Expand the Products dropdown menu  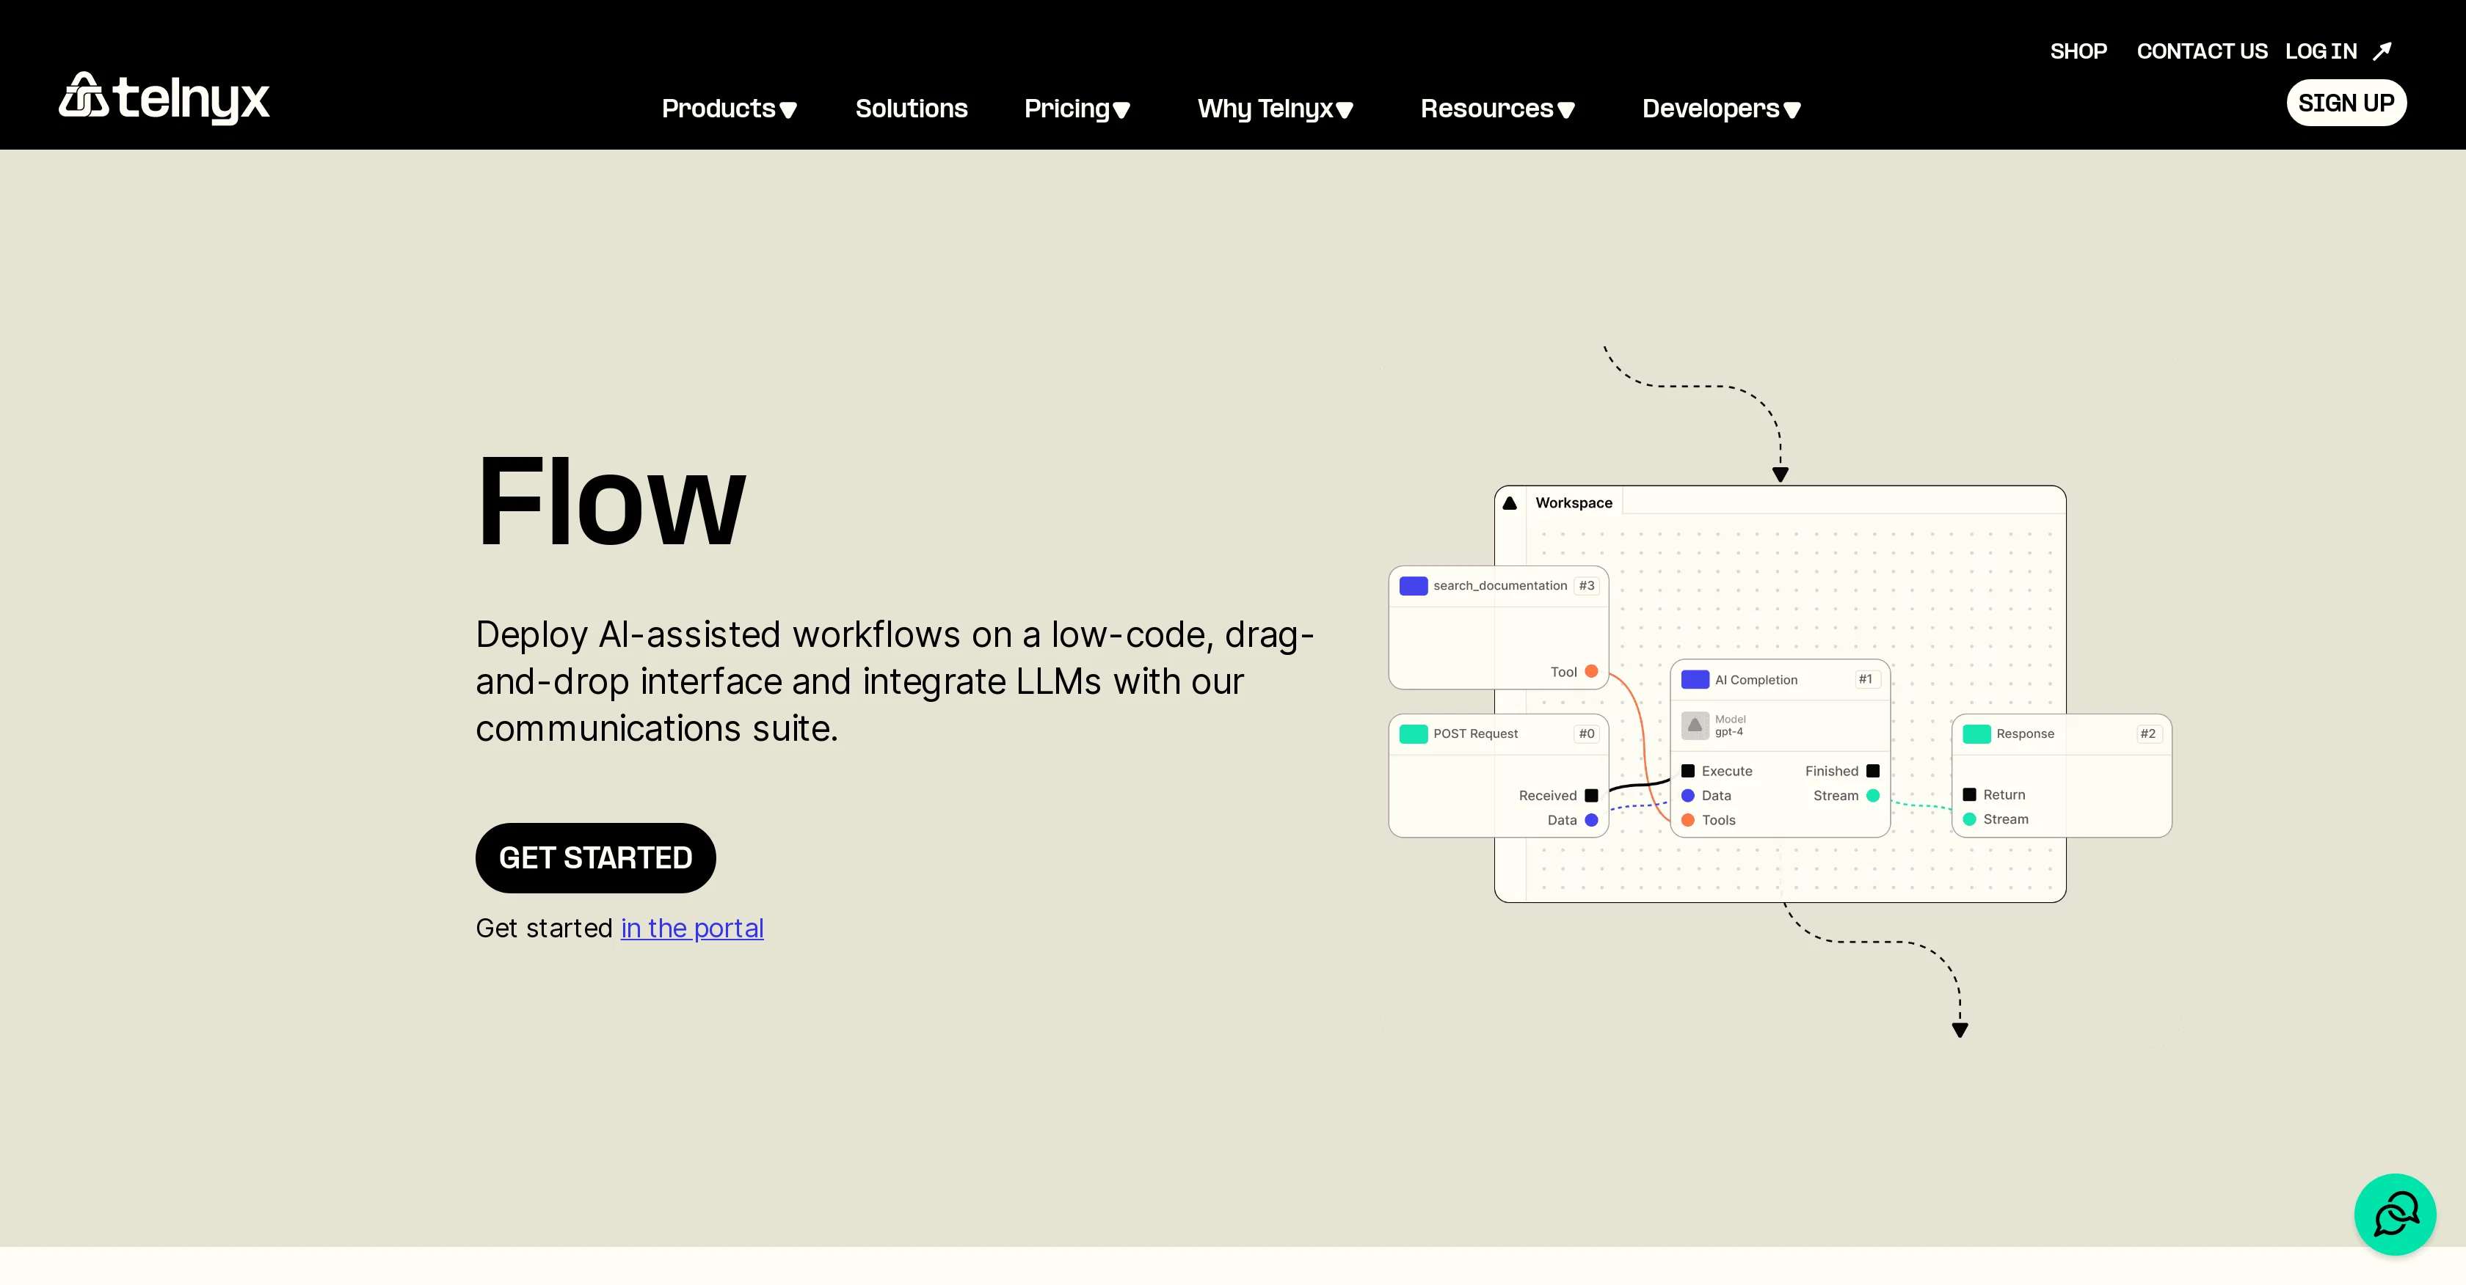coord(729,109)
